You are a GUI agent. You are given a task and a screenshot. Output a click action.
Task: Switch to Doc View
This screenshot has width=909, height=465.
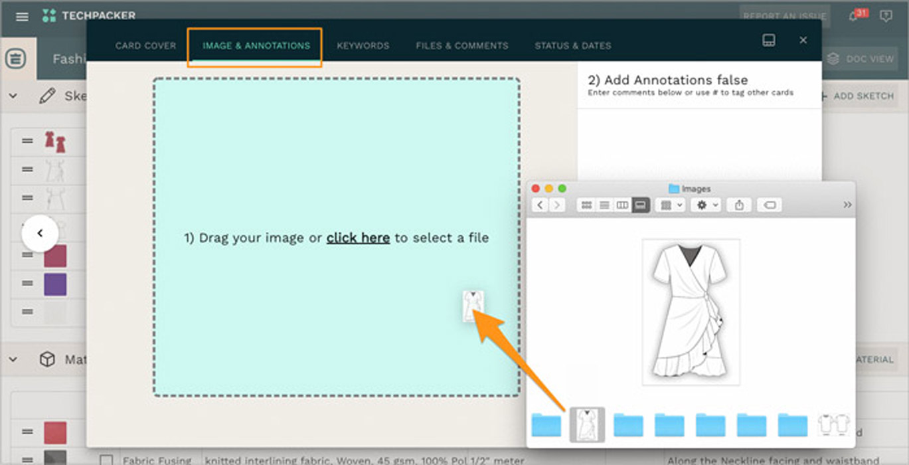tap(861, 58)
